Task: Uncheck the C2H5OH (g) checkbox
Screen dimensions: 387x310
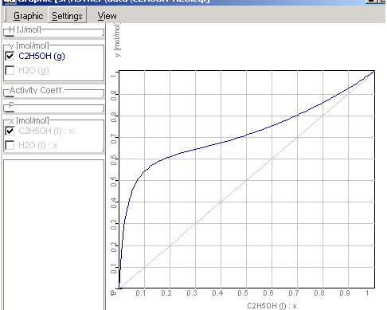Action: pos(10,56)
